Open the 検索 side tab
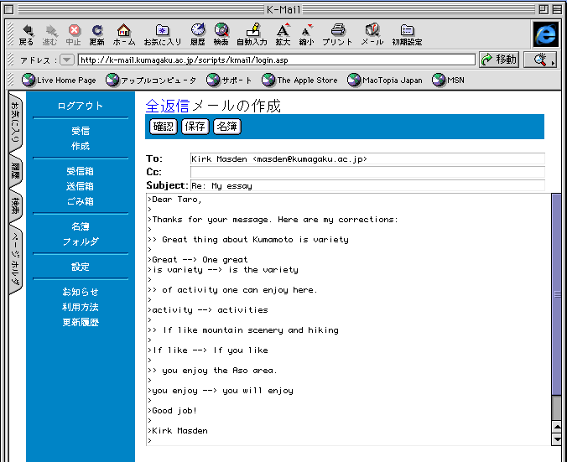The height and width of the screenshot is (462, 567). (16, 206)
